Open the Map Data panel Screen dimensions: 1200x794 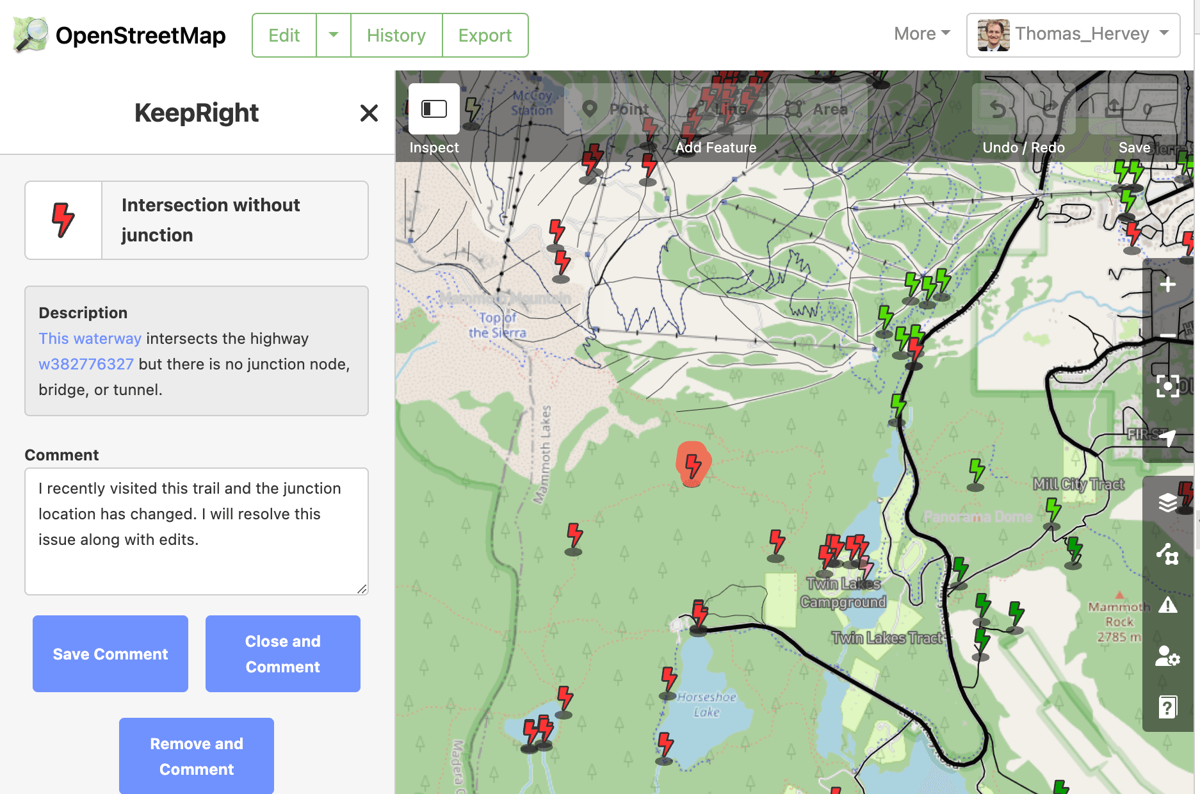click(x=1168, y=555)
